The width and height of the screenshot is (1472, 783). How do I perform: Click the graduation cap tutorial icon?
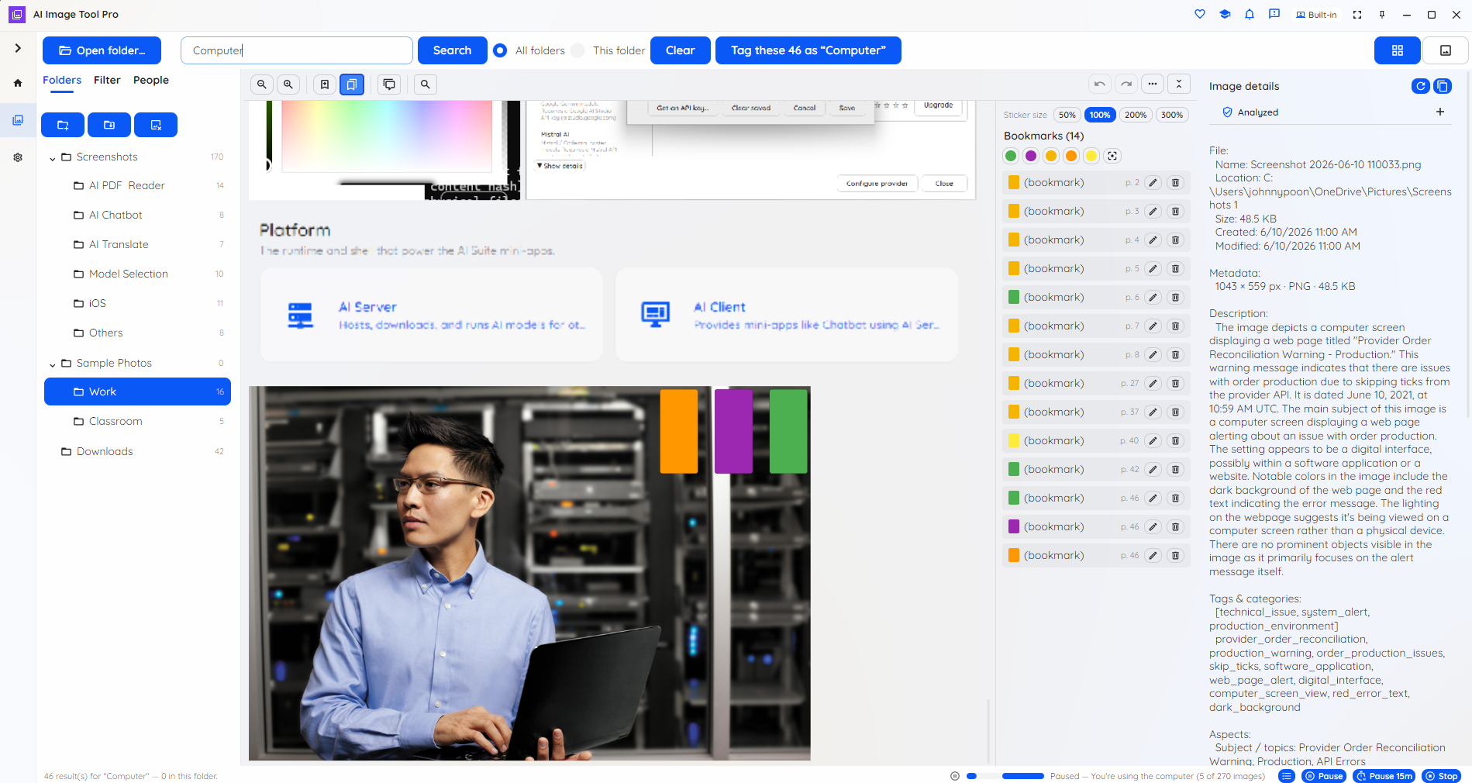pyautogui.click(x=1225, y=14)
